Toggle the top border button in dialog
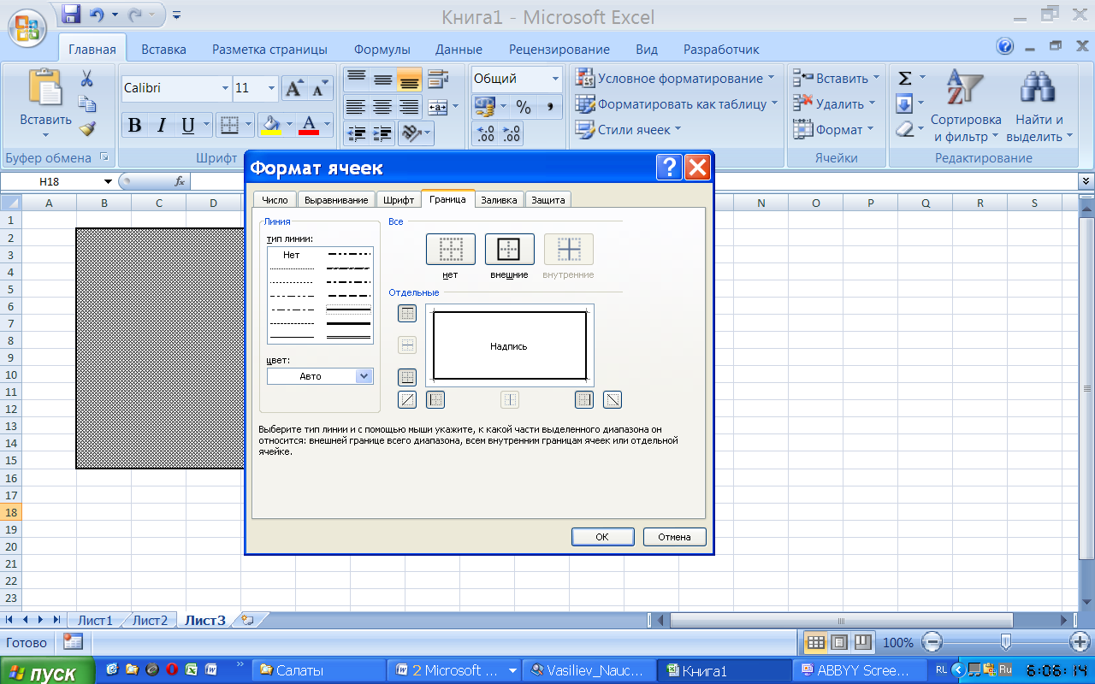Viewport: 1095px width, 684px height. 407,314
